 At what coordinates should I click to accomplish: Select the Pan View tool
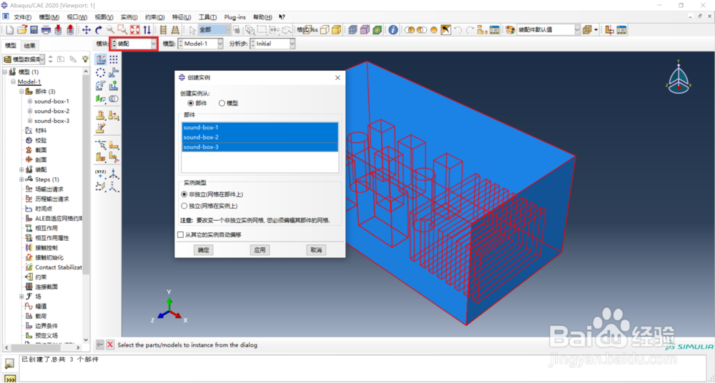87,30
